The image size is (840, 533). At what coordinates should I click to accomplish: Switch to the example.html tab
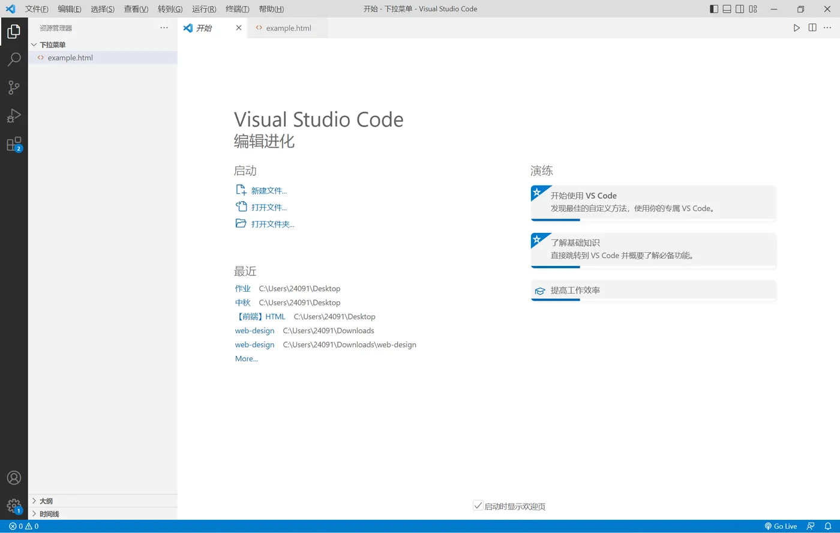click(x=288, y=28)
